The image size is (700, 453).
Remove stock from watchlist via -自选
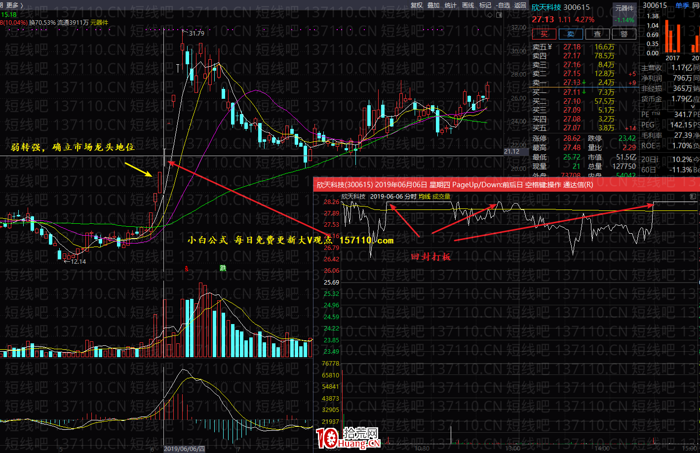(x=503, y=5)
